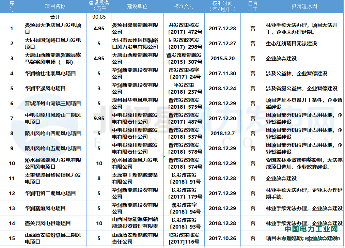Click scale value 10 for 壶关县风电供暖项目
This screenshot has height=248, width=345.
pyautogui.click(x=99, y=223)
